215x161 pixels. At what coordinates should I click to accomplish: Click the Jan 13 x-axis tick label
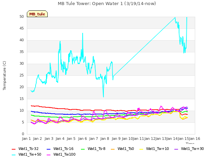[161, 139]
